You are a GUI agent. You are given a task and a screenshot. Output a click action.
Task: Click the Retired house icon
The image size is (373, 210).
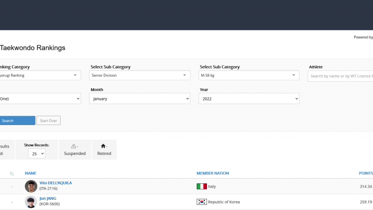[x=103, y=146]
